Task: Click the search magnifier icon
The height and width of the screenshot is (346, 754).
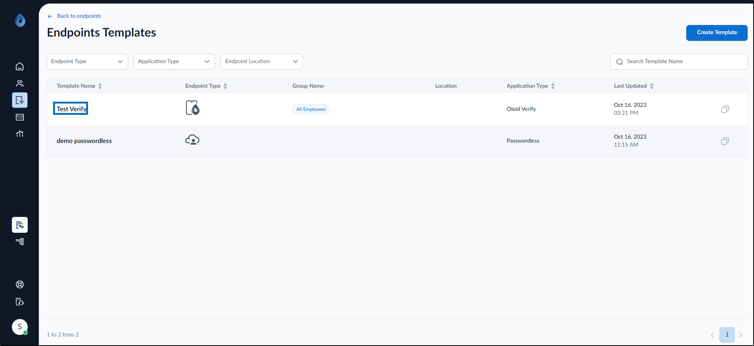Action: [x=619, y=62]
